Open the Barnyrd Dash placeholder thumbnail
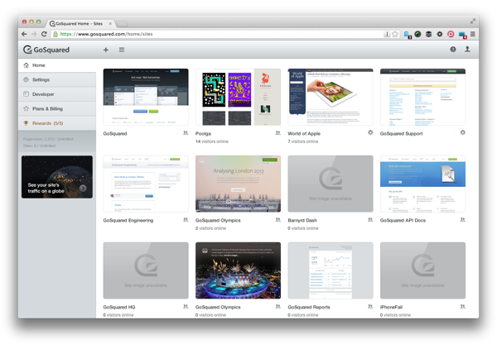 [331, 184]
